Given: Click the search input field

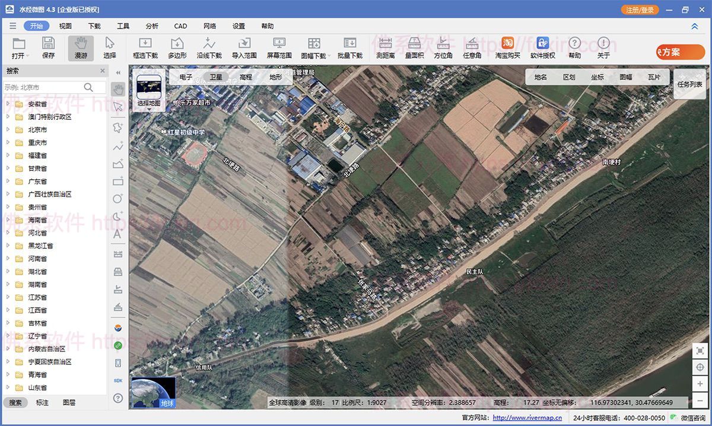Looking at the screenshot, I should point(43,87).
